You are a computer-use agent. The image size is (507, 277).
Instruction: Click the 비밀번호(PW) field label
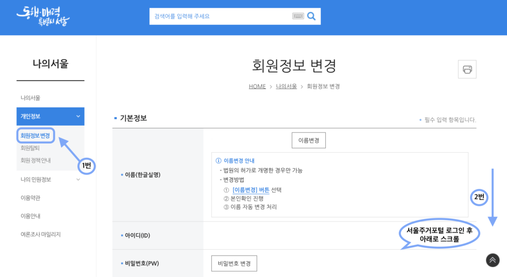click(x=142, y=264)
